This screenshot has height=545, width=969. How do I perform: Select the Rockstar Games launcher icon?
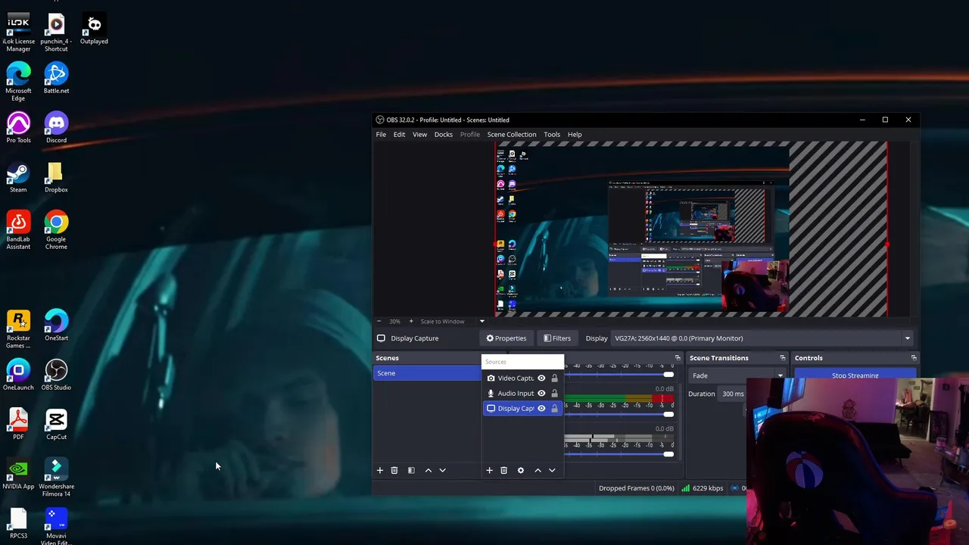point(18,329)
